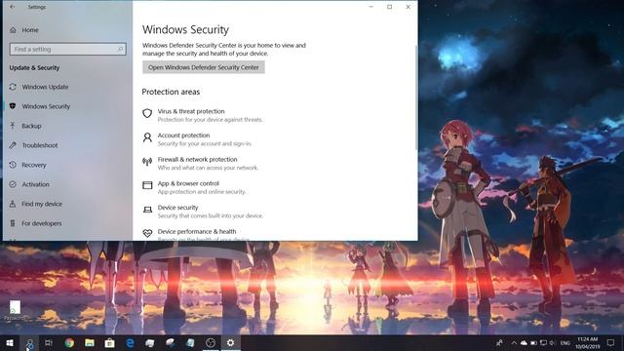Click the ENG language indicator
The height and width of the screenshot is (351, 624).
pos(565,343)
